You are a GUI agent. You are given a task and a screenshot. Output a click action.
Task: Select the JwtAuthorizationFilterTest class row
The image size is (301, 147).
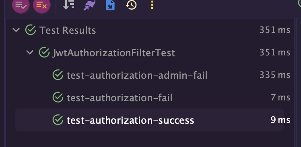[150, 53]
